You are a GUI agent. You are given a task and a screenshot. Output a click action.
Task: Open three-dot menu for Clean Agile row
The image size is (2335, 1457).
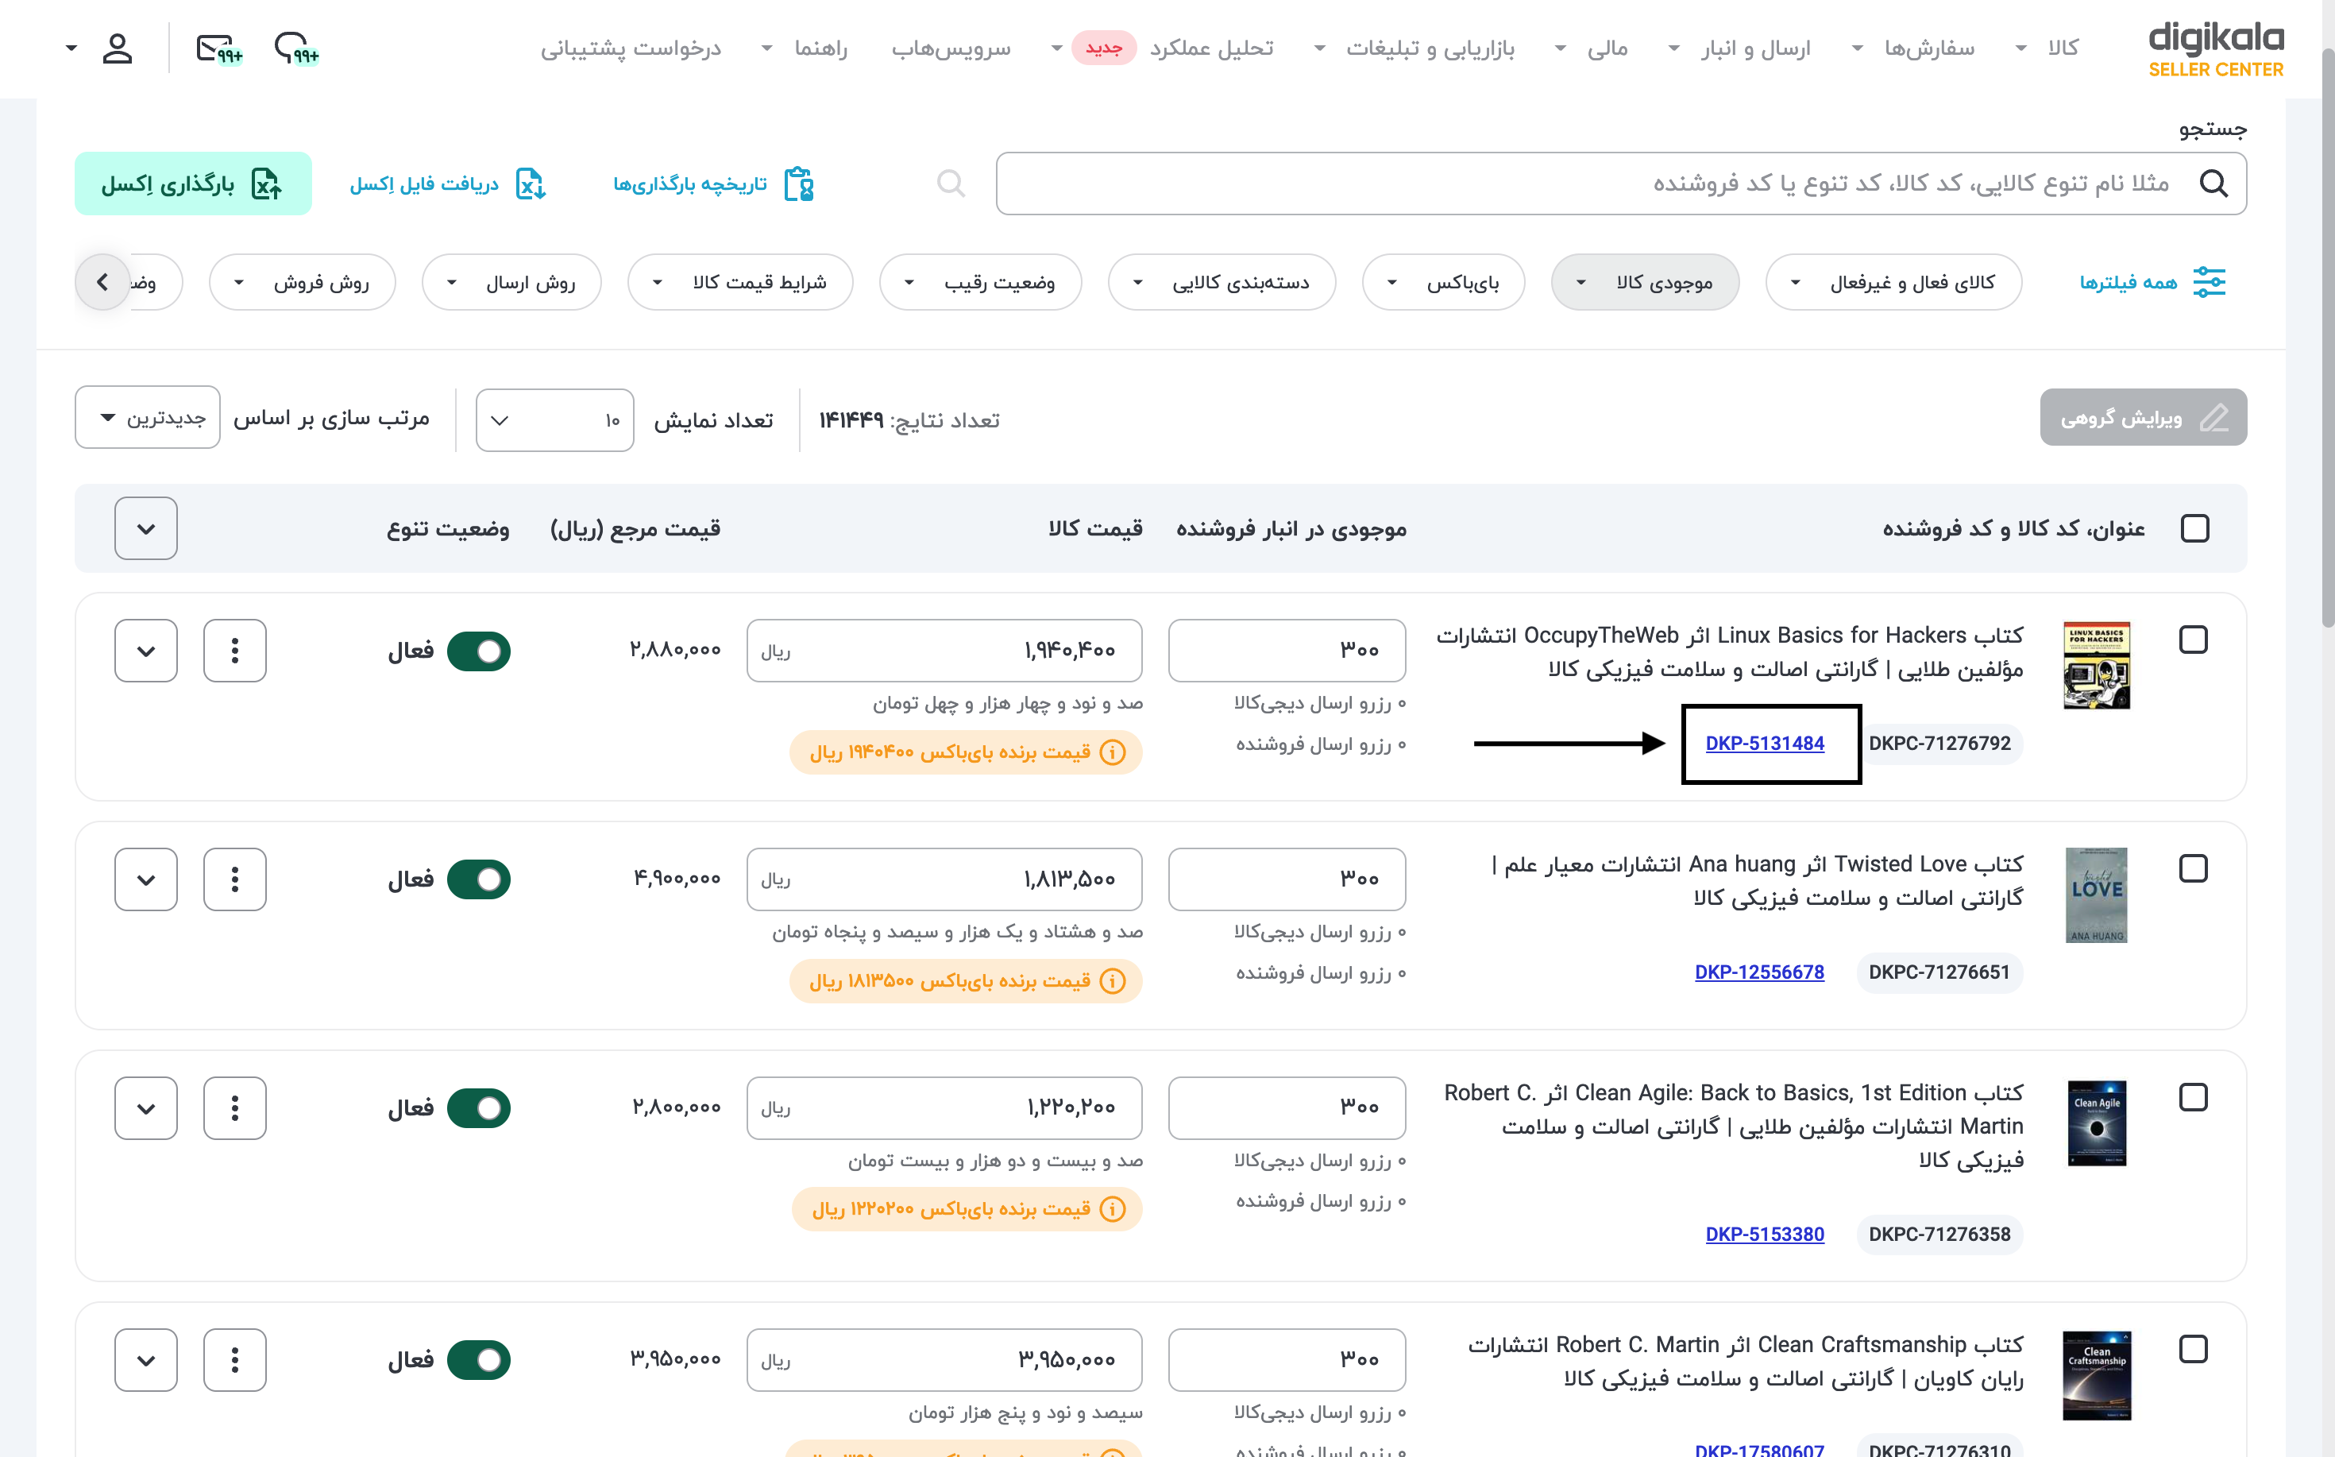point(235,1108)
